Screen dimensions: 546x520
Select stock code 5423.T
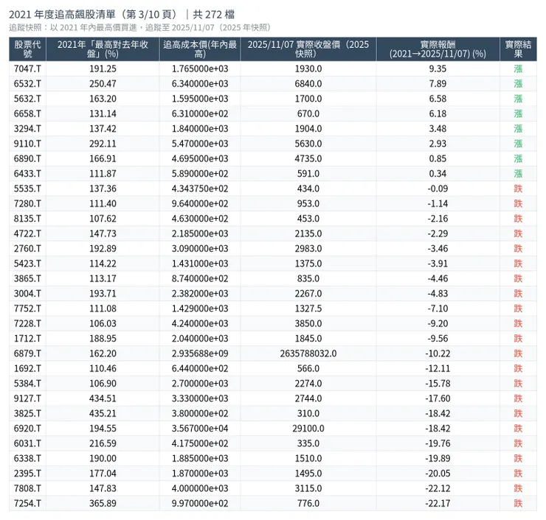(x=27, y=264)
